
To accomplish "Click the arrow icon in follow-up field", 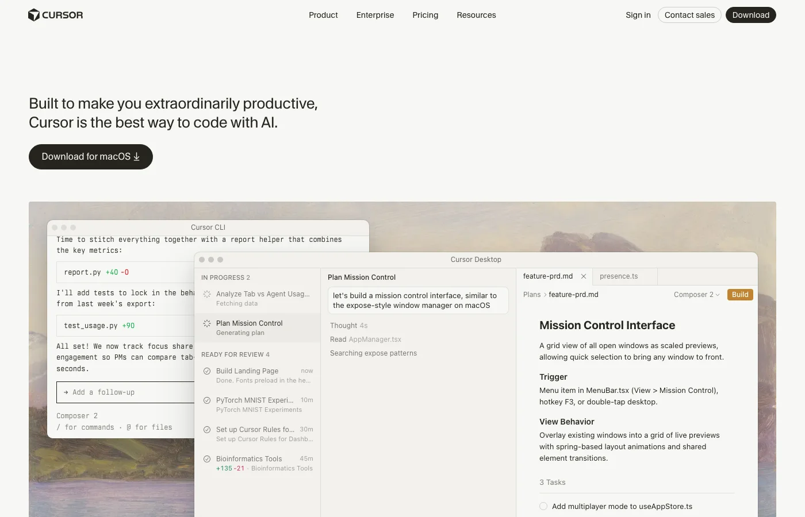I will [66, 392].
